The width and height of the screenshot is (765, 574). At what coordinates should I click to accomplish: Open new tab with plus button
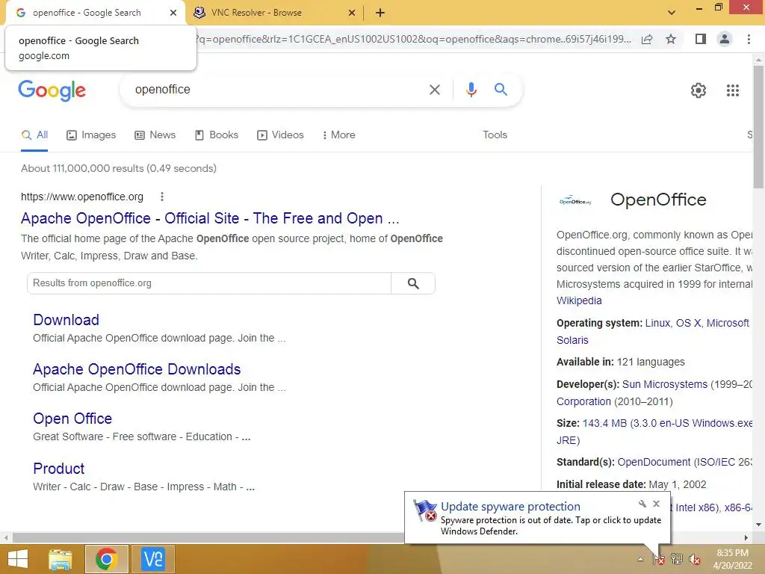(380, 13)
